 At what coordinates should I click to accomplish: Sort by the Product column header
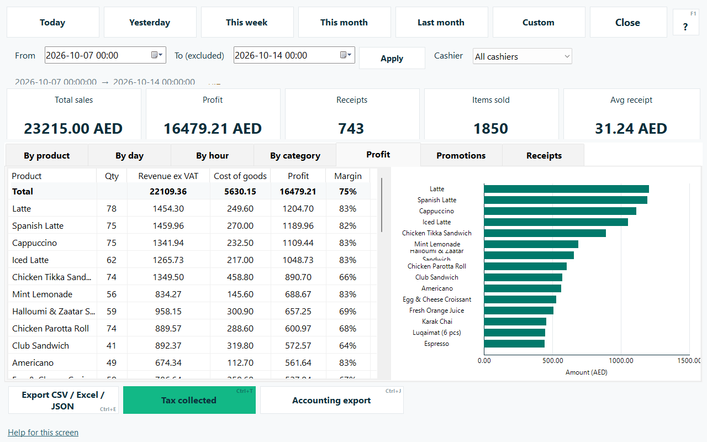(x=52, y=176)
